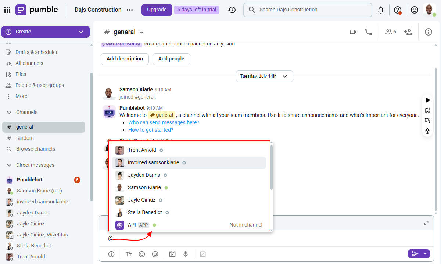
Task: Mention invoiced.samsonkiarie from suggestion list
Action: (x=189, y=163)
